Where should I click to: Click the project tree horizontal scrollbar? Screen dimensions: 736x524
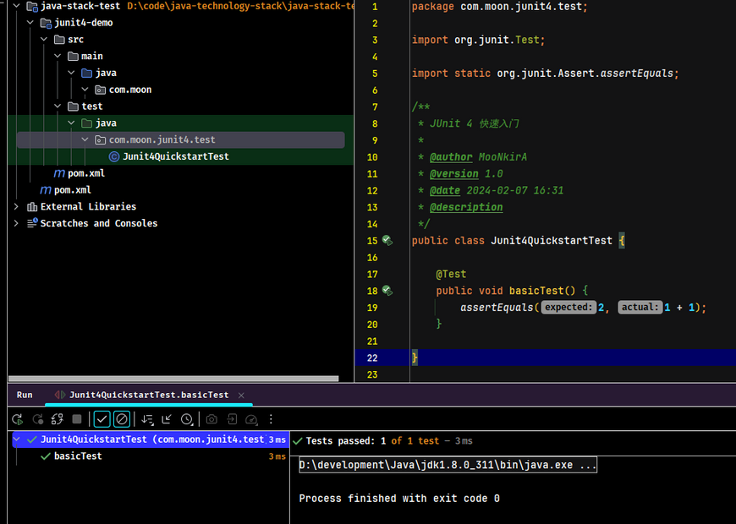tap(173, 379)
